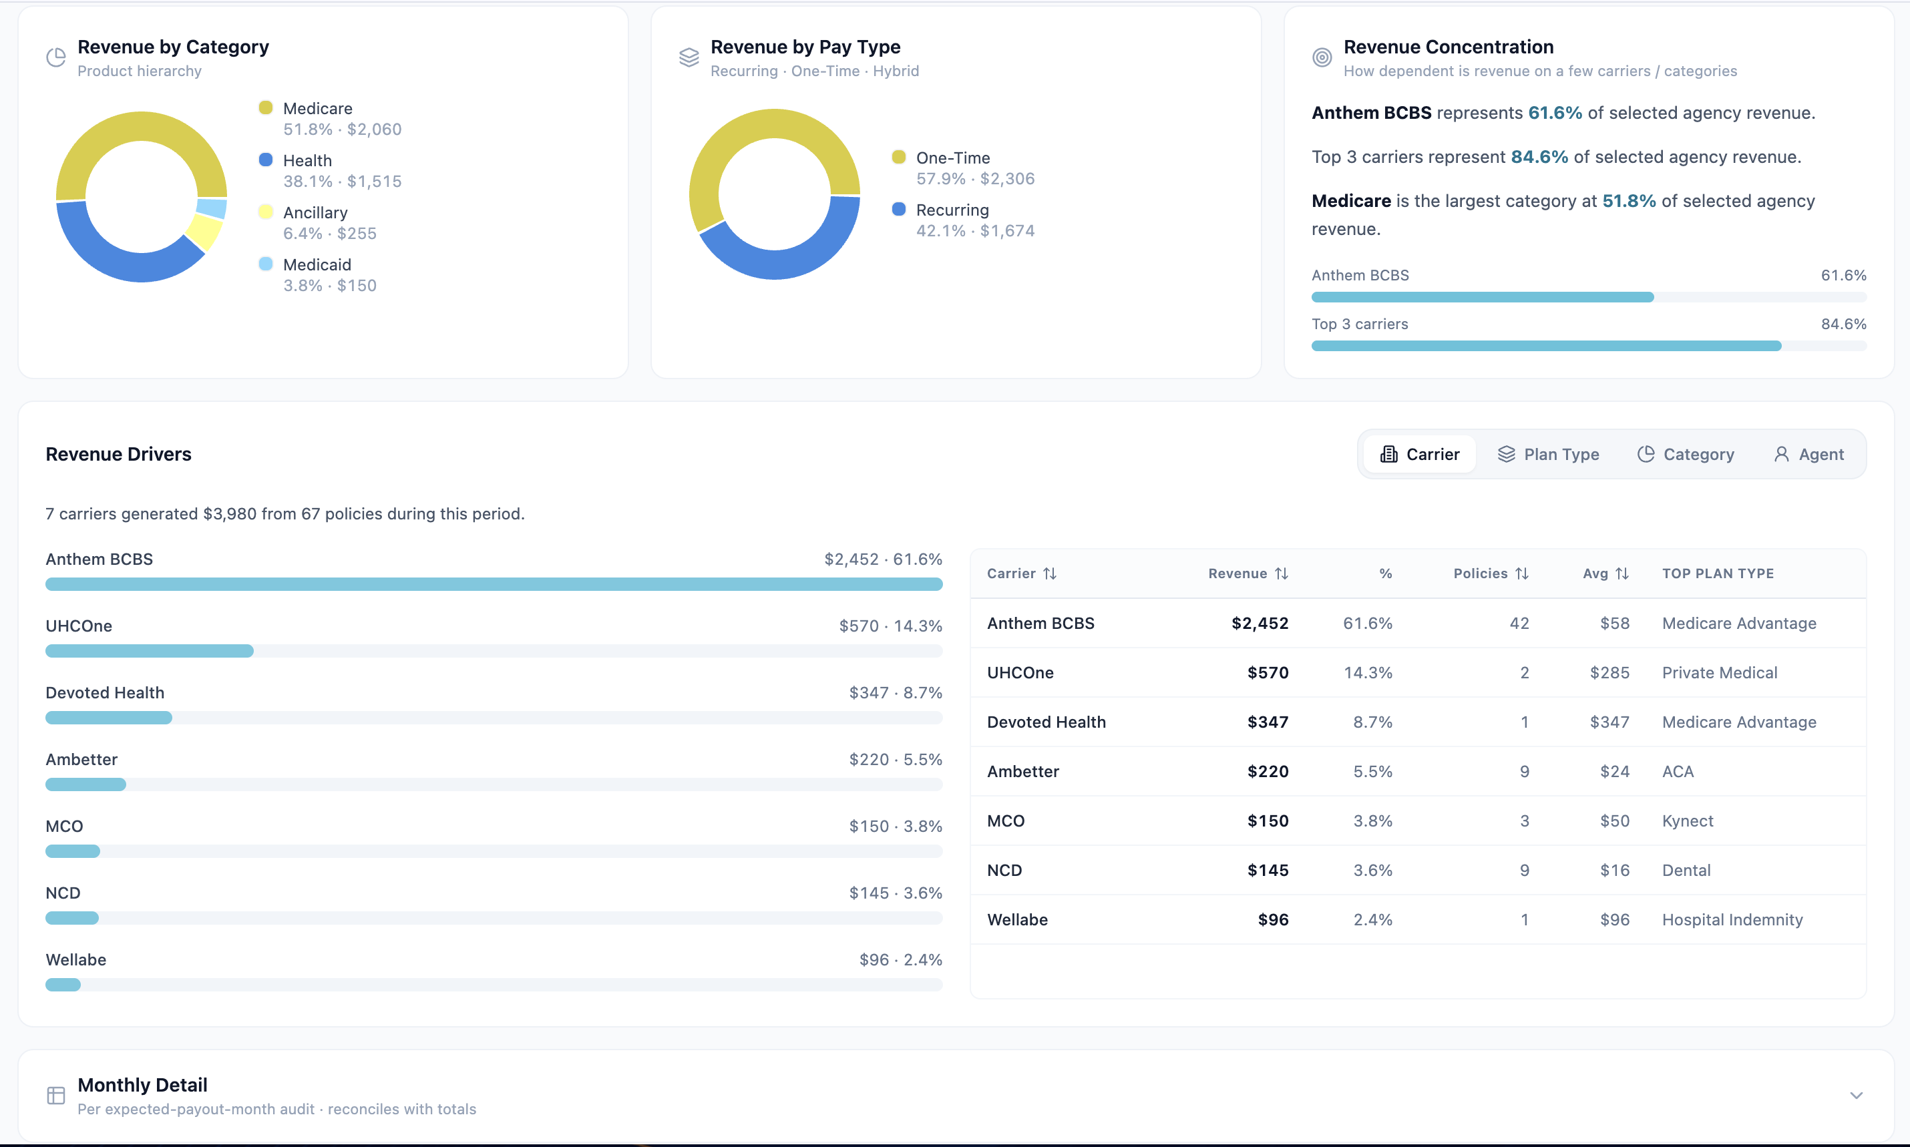The height and width of the screenshot is (1147, 1910).
Task: Click the pie icon on the Category tab
Action: pos(1646,455)
